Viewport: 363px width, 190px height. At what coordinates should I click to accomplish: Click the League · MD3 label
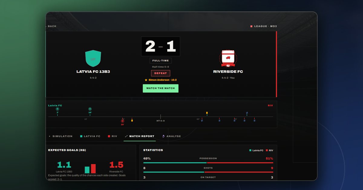click(266, 26)
